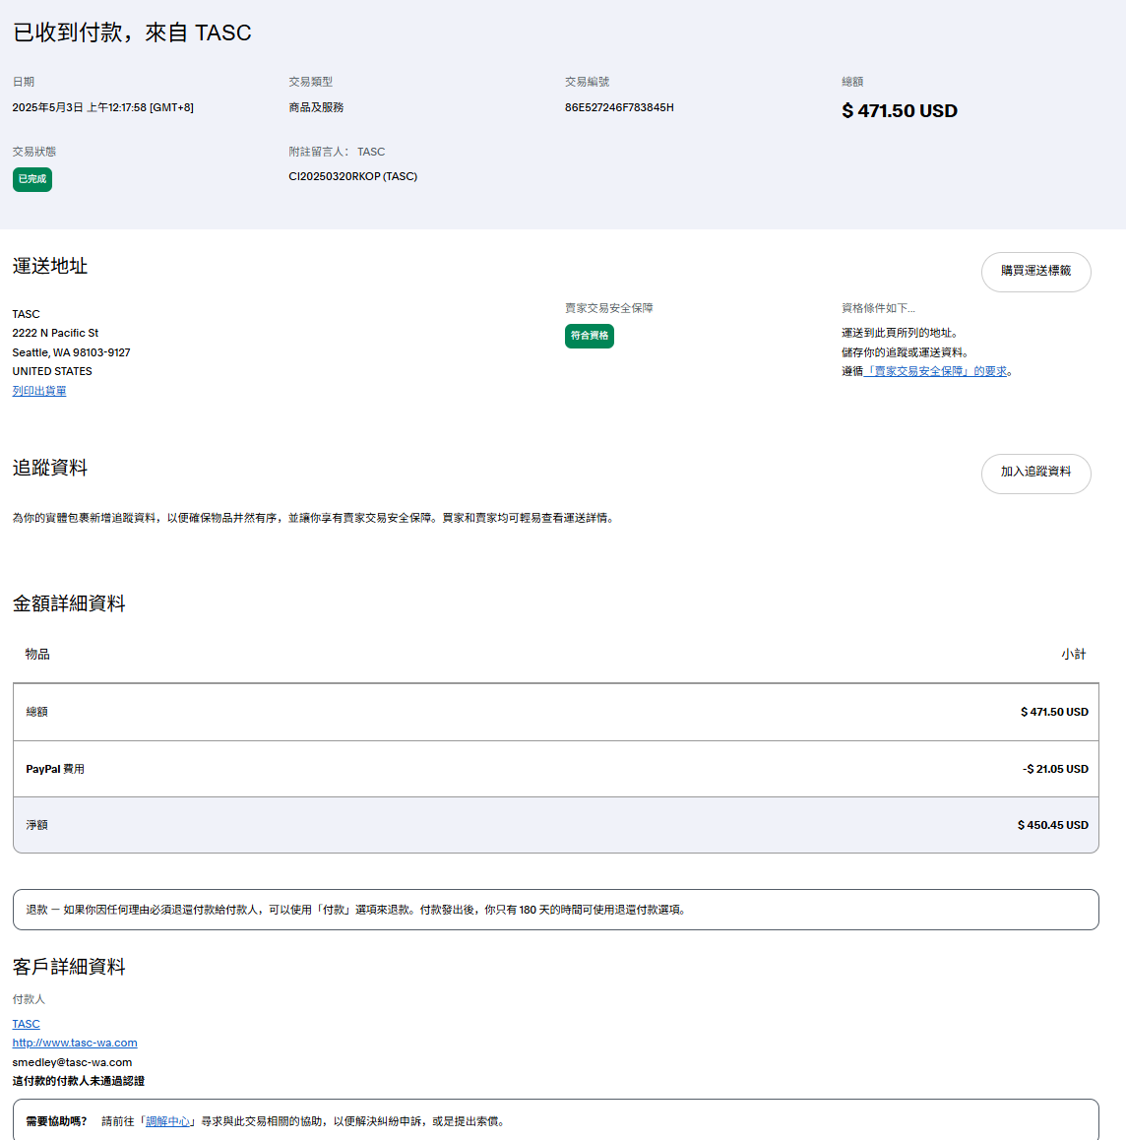The image size is (1126, 1140).
Task: Click the green 已完成 status badge
Action: coord(32,179)
